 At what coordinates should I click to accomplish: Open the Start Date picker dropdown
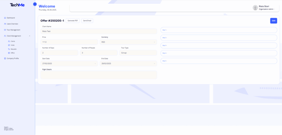tap(69, 63)
